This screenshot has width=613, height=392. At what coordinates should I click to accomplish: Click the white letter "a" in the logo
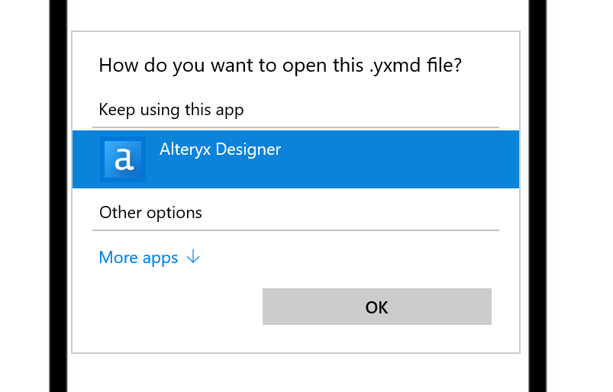point(124,160)
